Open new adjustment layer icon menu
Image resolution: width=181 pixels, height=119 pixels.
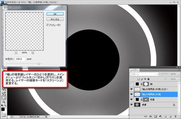[160, 117]
